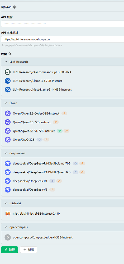Select Qwen/Qwen2.5-VL-72B-Instruct model name
The image size is (124, 264).
[34, 131]
